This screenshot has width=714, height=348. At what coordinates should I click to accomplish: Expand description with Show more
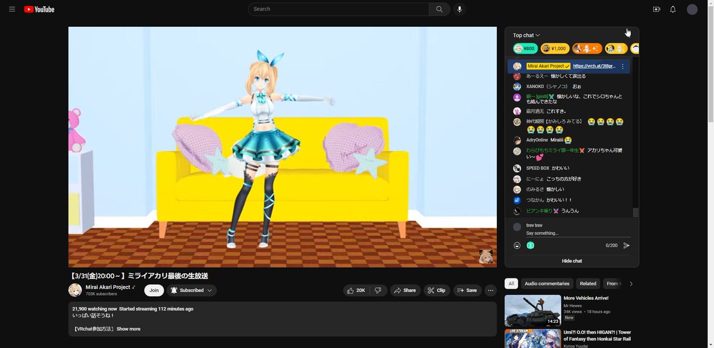point(129,329)
